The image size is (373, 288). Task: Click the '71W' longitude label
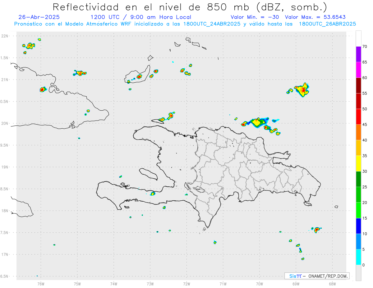tap(223, 283)
